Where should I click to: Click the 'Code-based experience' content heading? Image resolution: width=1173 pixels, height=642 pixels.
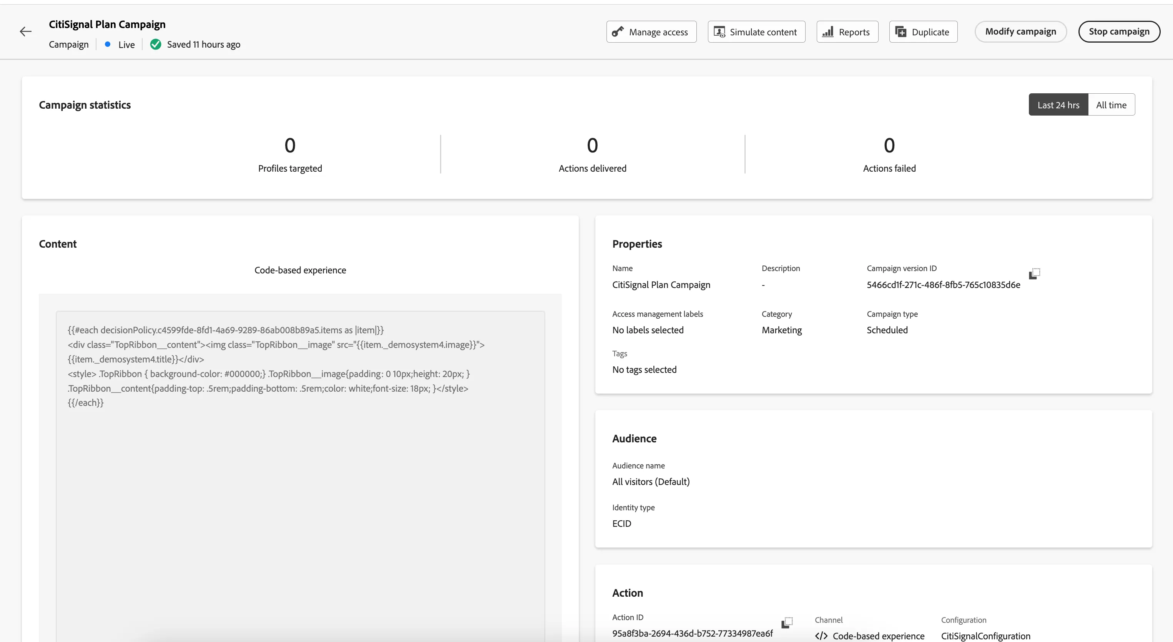300,270
